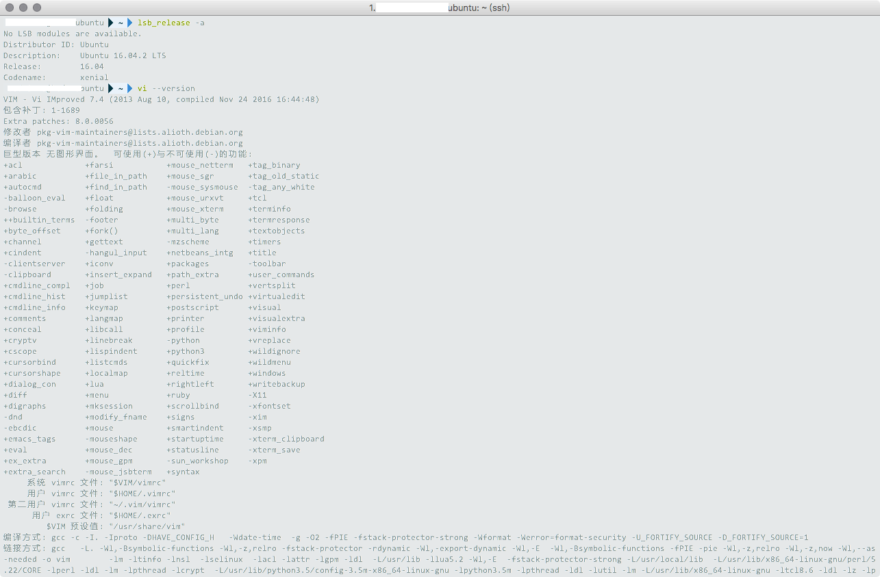Click the 'lsb_release -a' command
This screenshot has height=577, width=880.
tap(171, 23)
